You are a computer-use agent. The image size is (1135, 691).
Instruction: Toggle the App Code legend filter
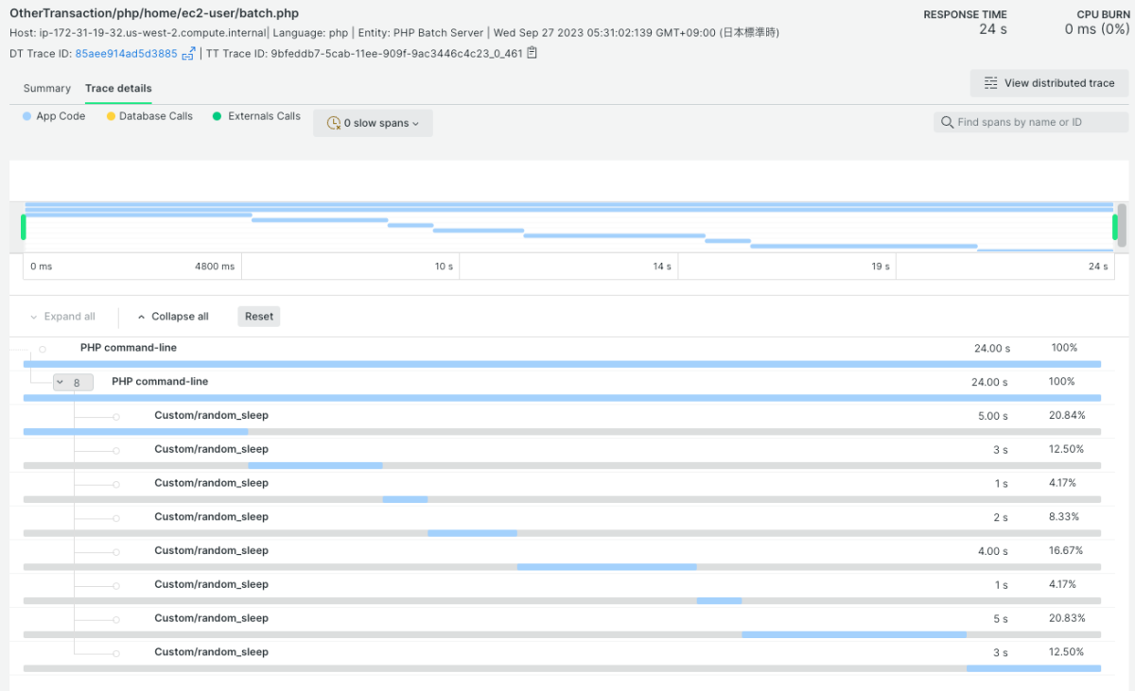(x=54, y=116)
